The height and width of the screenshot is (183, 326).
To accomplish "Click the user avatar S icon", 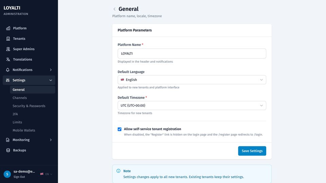I will point(7,174).
